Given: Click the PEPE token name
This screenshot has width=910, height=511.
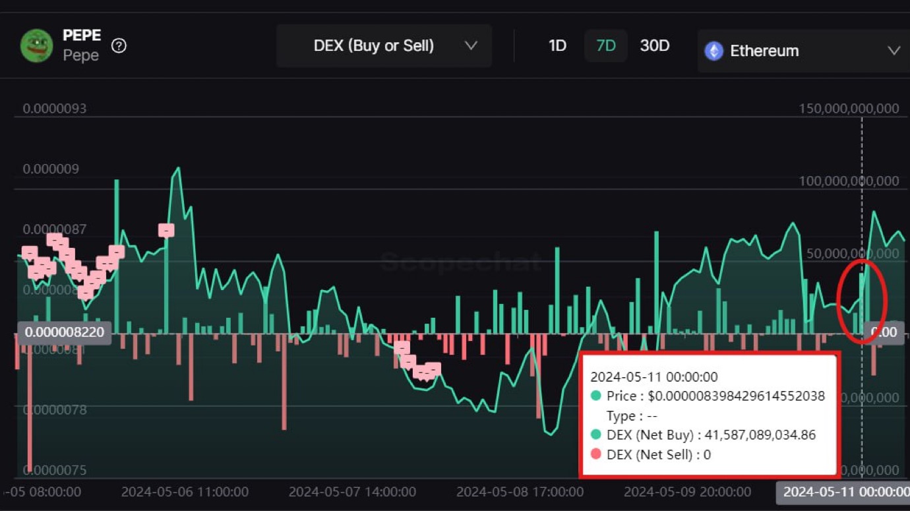Looking at the screenshot, I should click(82, 36).
